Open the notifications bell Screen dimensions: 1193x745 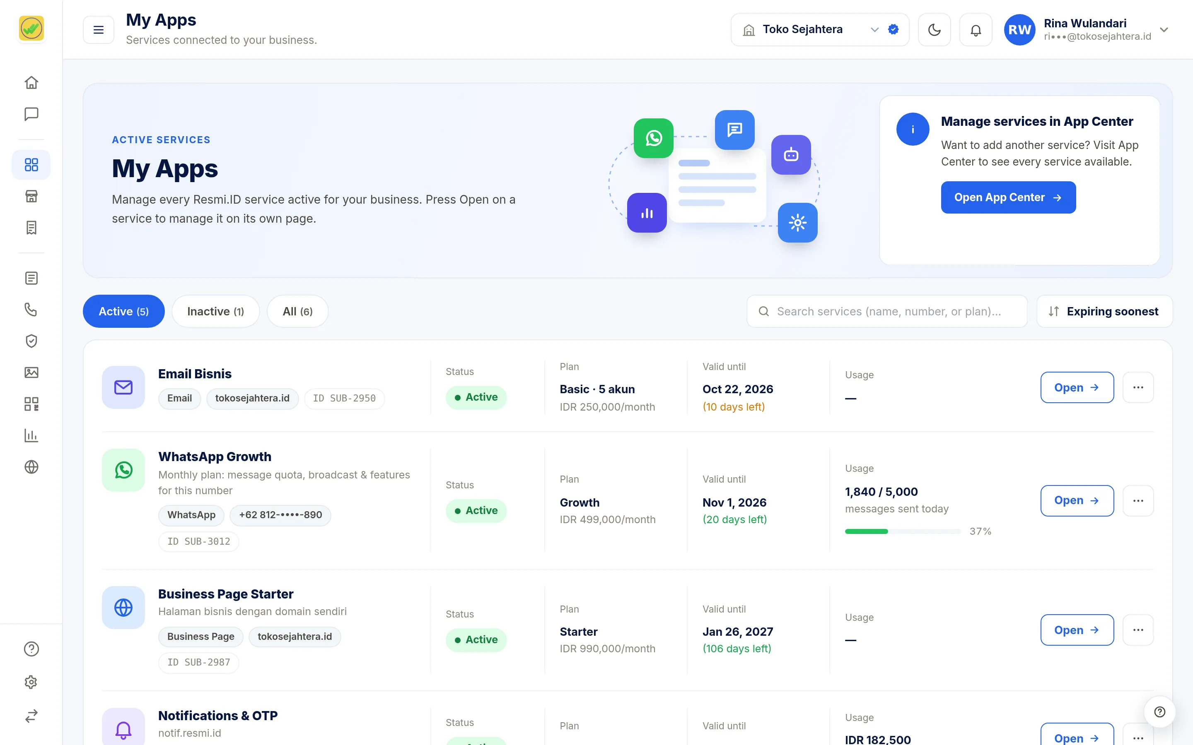[x=976, y=29]
